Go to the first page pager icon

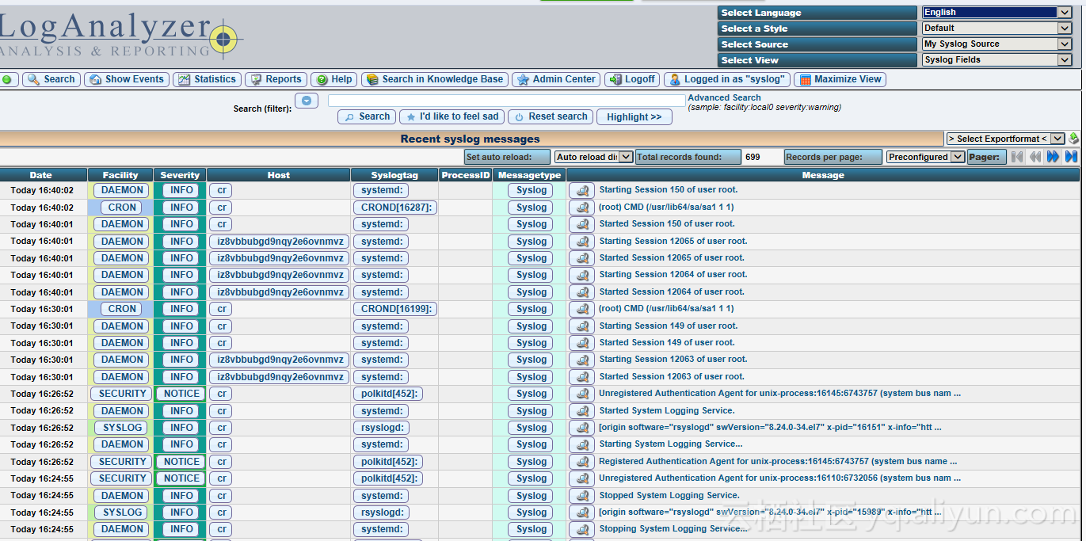[x=1018, y=157]
